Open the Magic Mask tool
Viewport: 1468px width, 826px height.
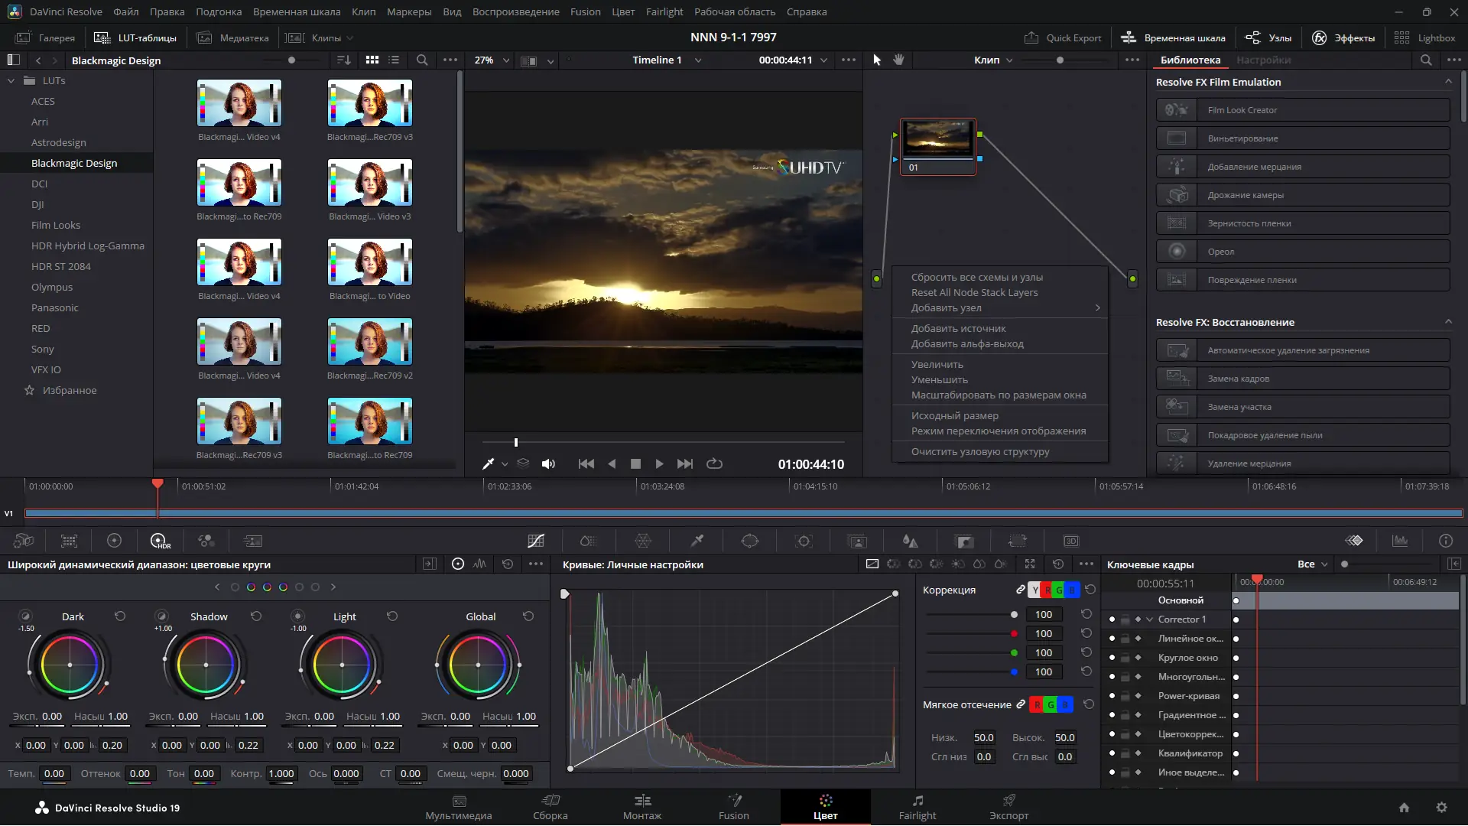point(856,541)
